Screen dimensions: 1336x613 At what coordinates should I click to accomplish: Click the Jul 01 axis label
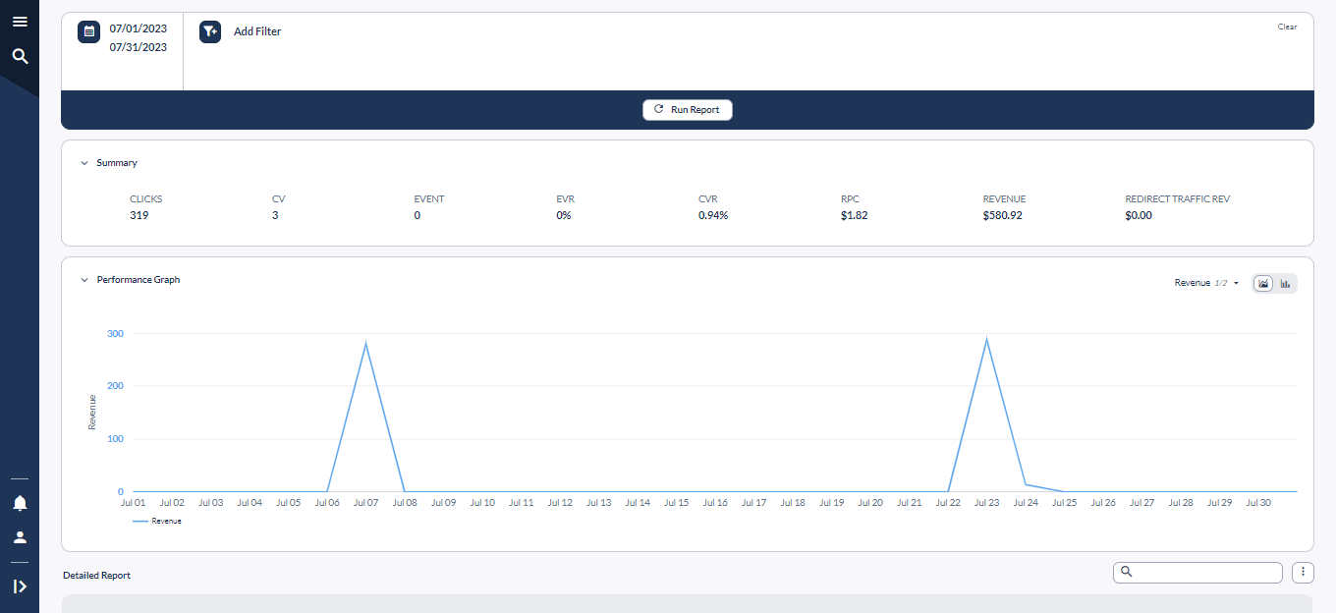click(x=133, y=503)
